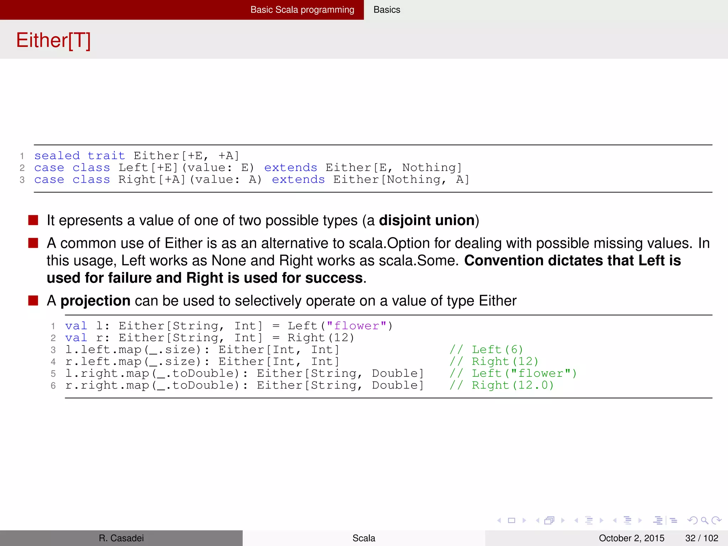This screenshot has height=546, width=728.
Task: Click the go forward curved arrow icon
Action: [717, 520]
